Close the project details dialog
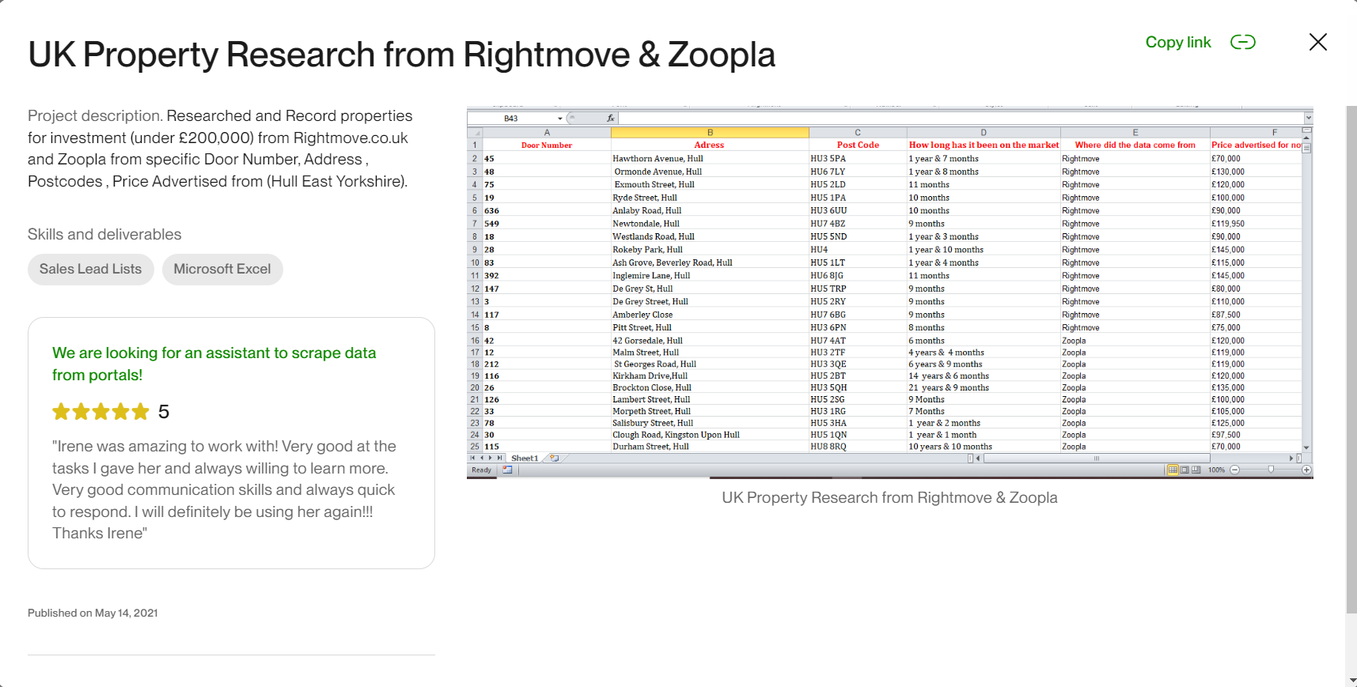 1317,42
